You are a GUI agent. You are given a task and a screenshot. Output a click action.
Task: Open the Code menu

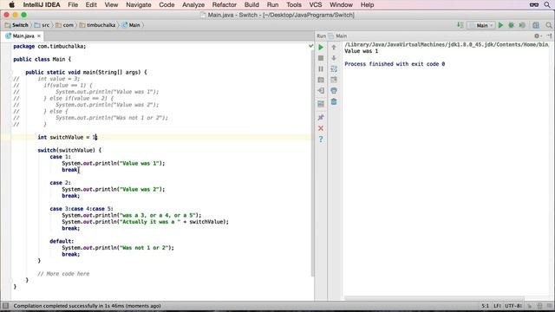tap(166, 5)
